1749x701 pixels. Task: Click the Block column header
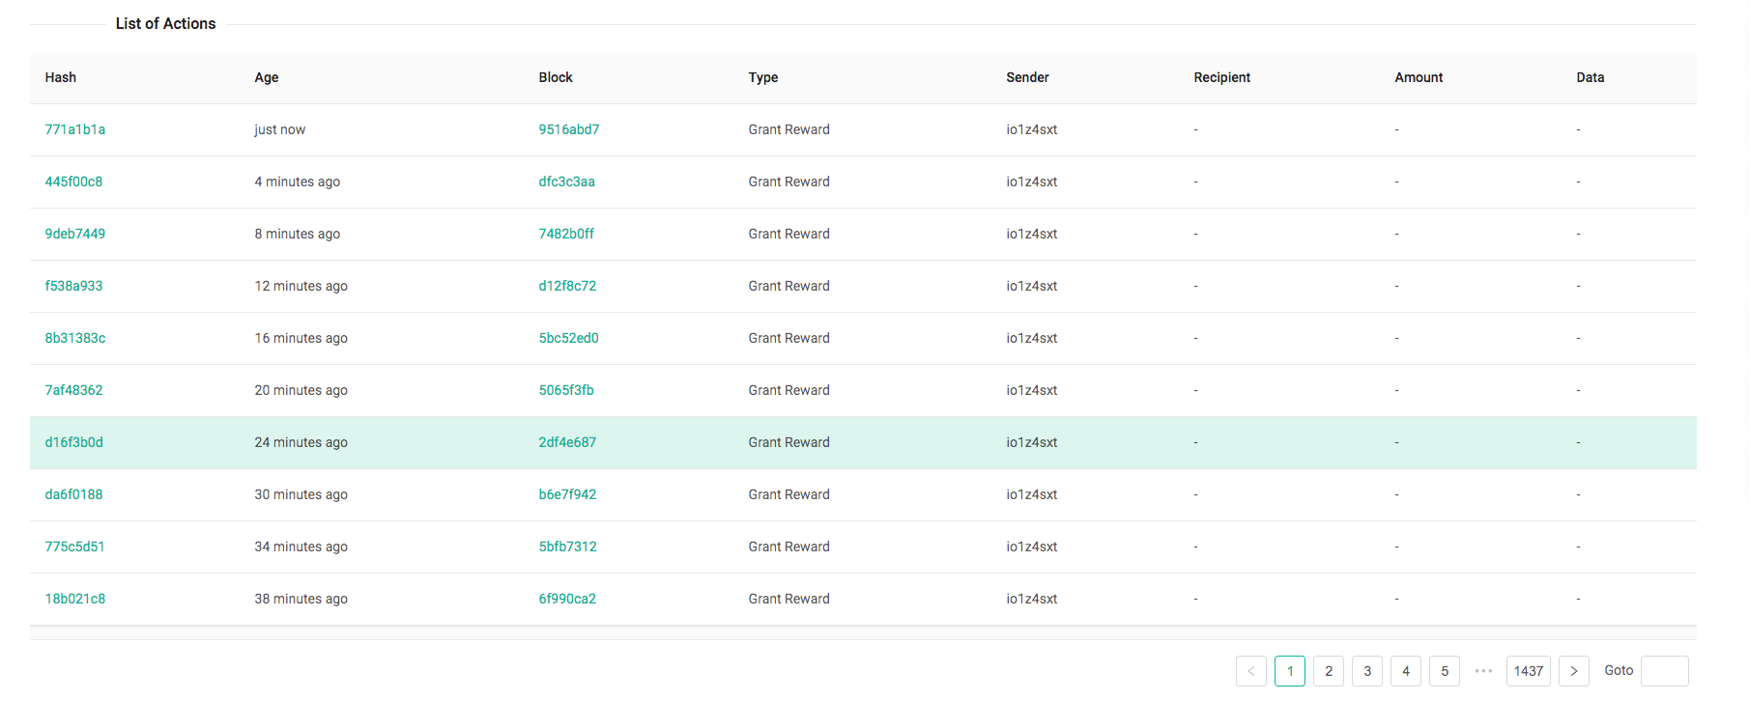tap(556, 77)
